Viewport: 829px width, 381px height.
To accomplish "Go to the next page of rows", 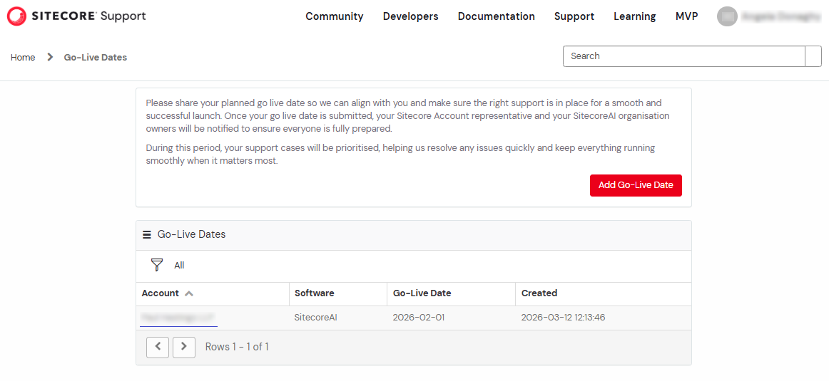I will coord(184,347).
